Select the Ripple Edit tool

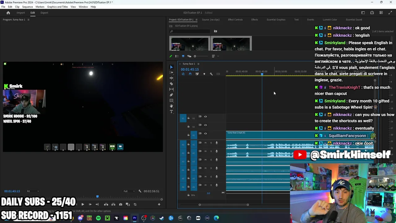[171, 78]
